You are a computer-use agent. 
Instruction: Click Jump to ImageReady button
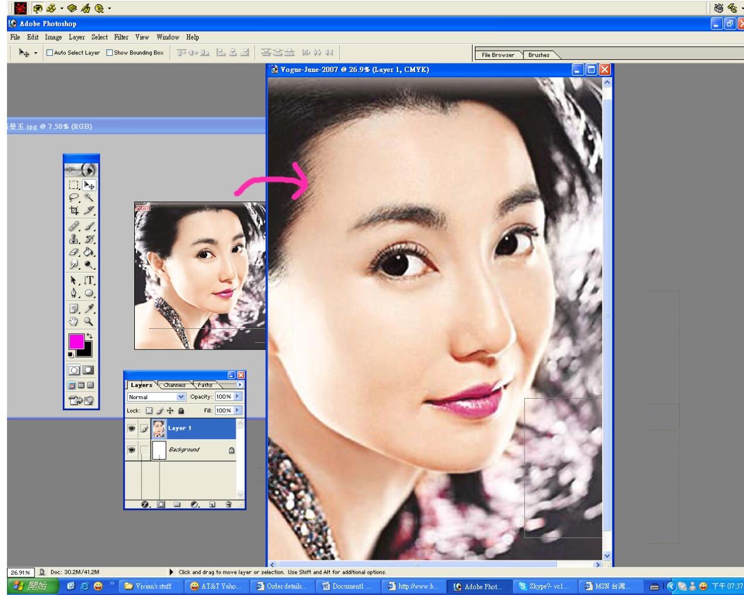(81, 400)
